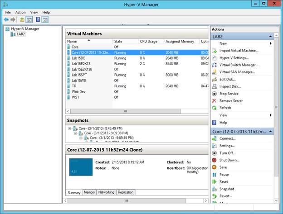This screenshot has height=214, width=283.
Task: Select the LAB2 server in the tree
Action: click(20, 34)
